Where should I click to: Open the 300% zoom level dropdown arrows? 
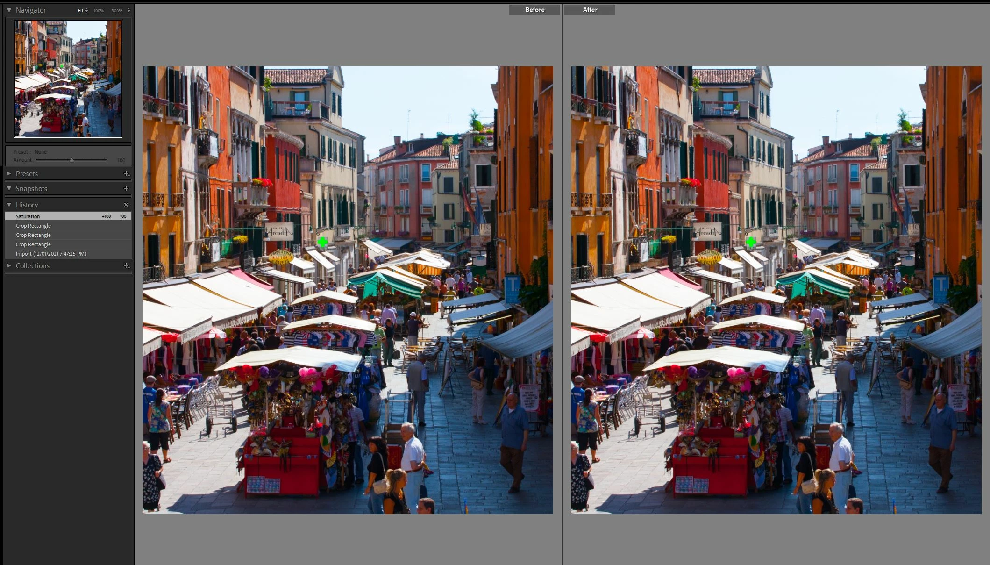pyautogui.click(x=128, y=10)
